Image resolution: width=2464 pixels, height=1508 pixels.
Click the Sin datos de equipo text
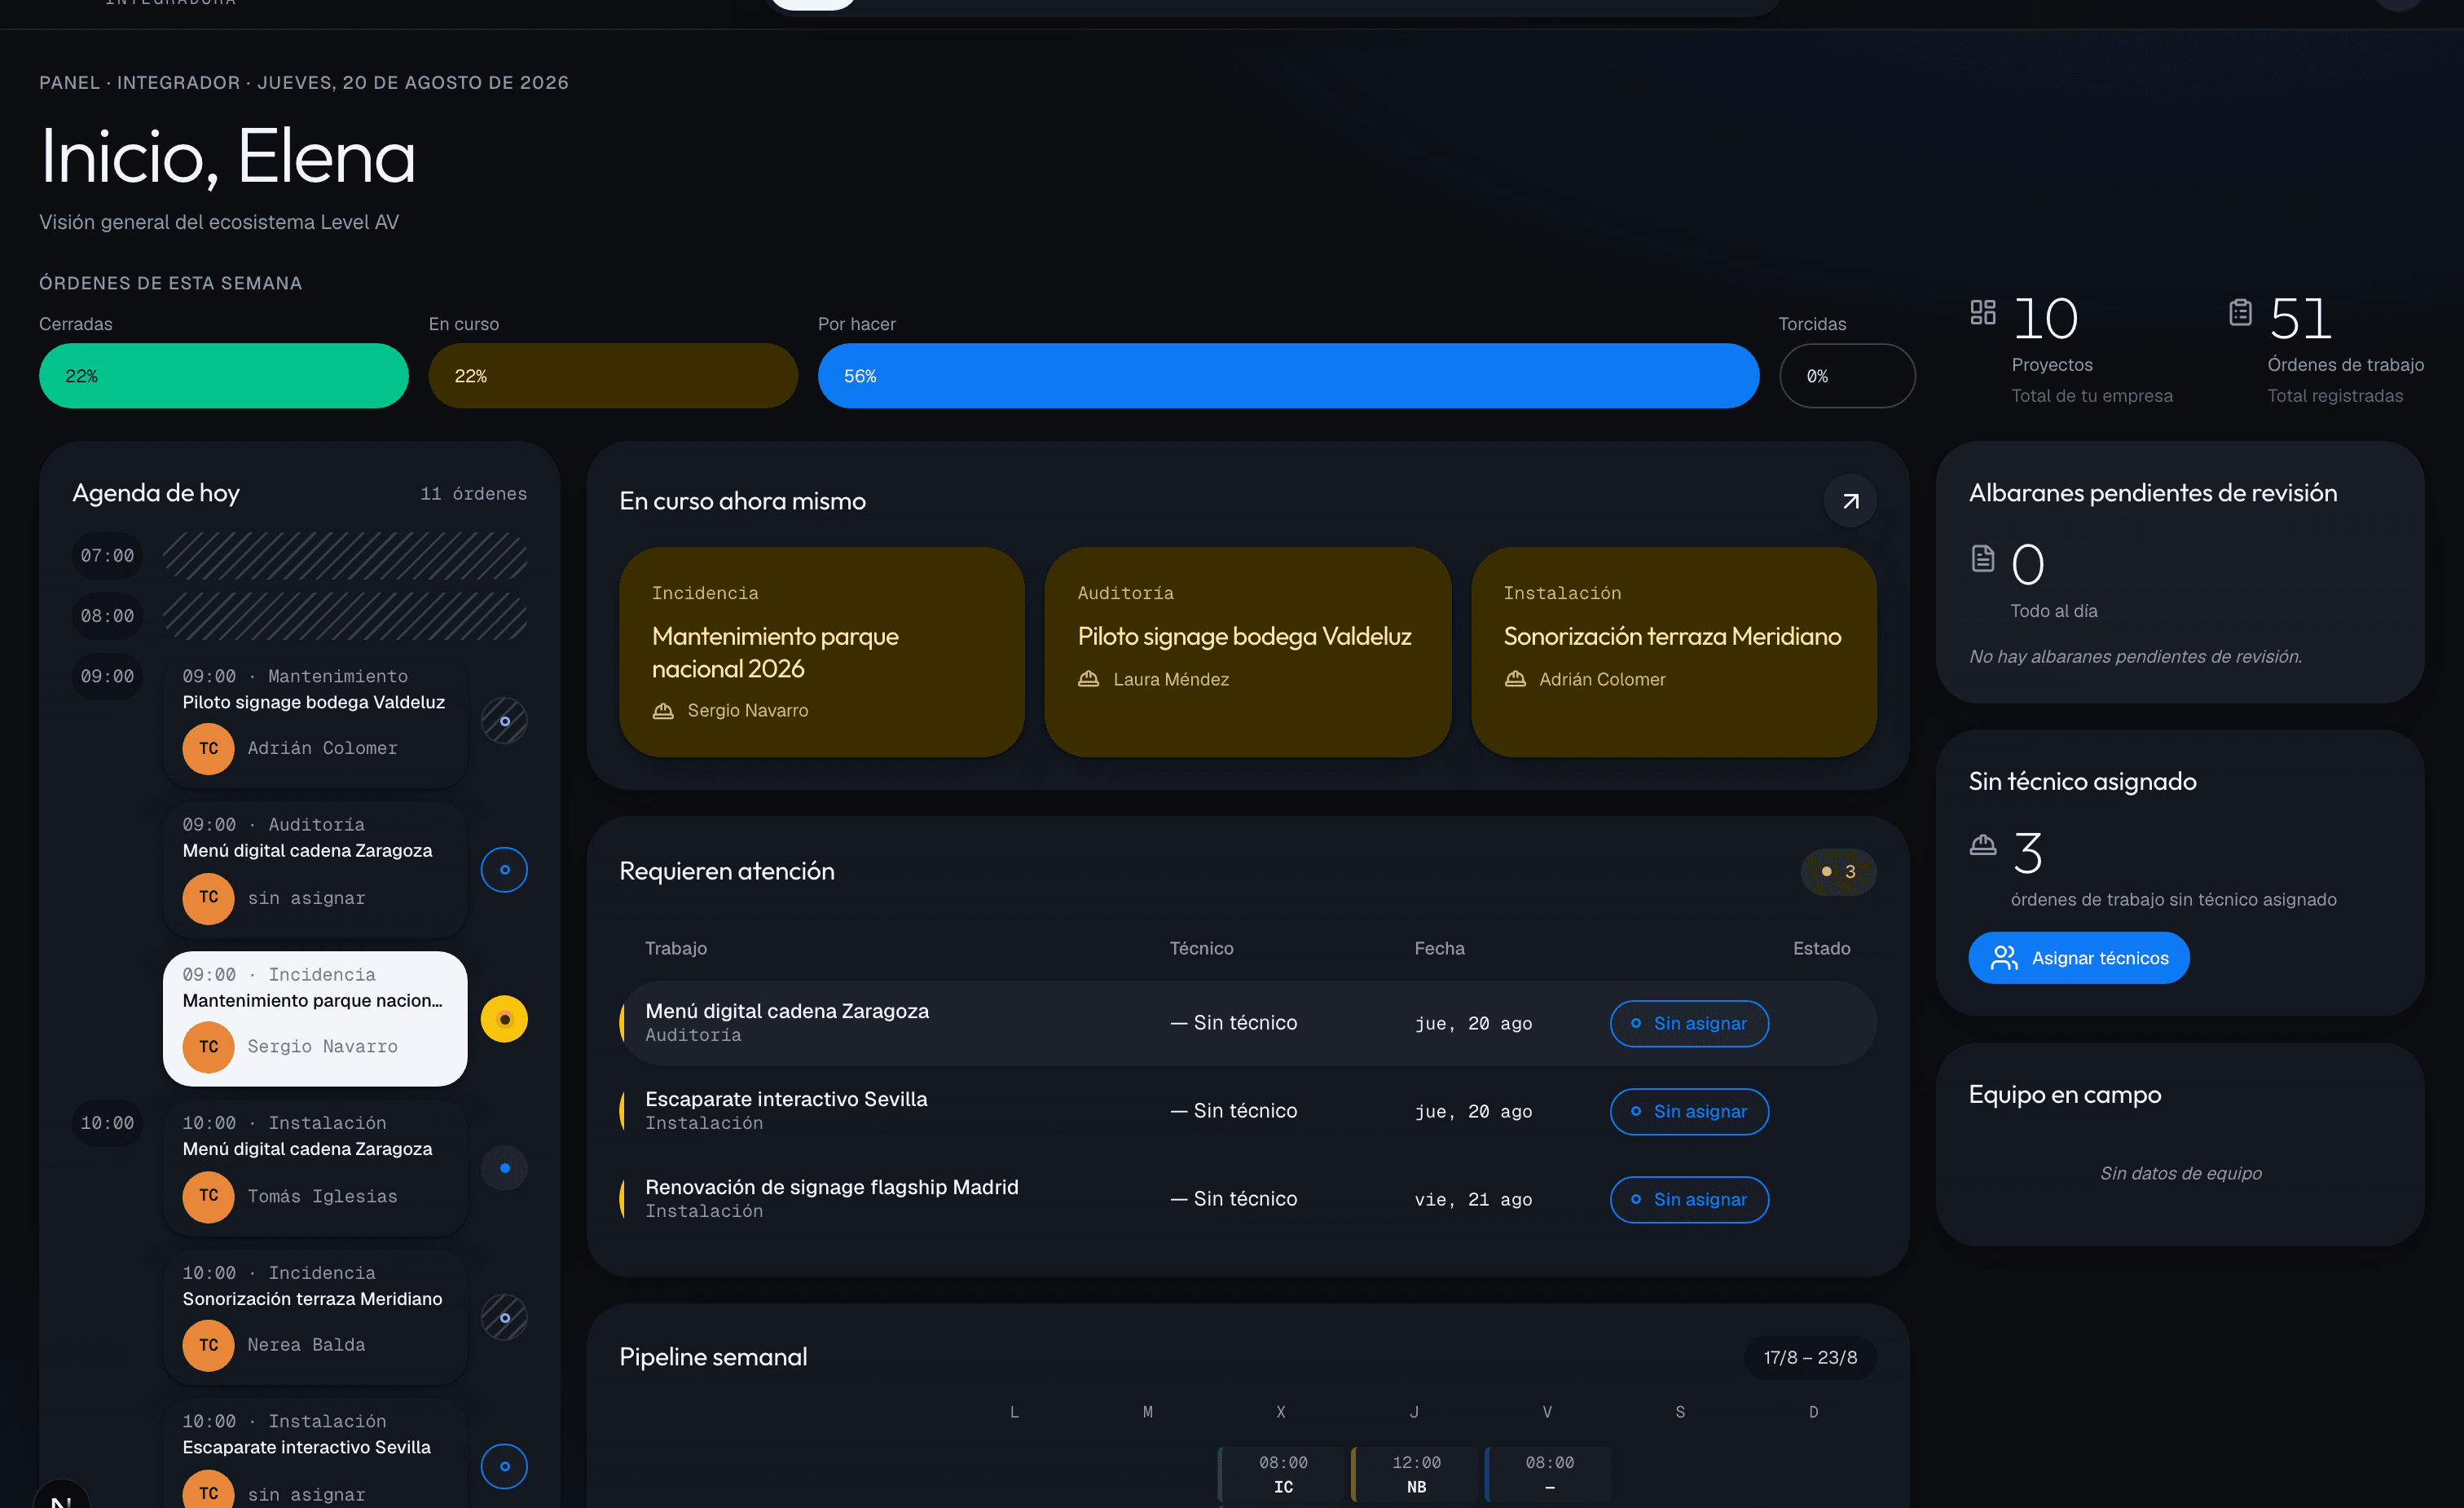[x=2180, y=1174]
